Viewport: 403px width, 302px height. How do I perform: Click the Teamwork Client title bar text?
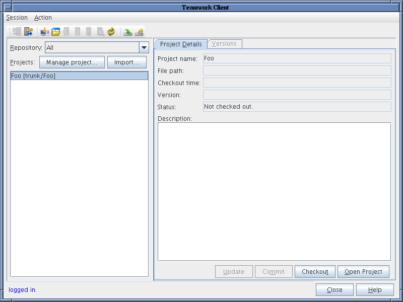(206, 8)
